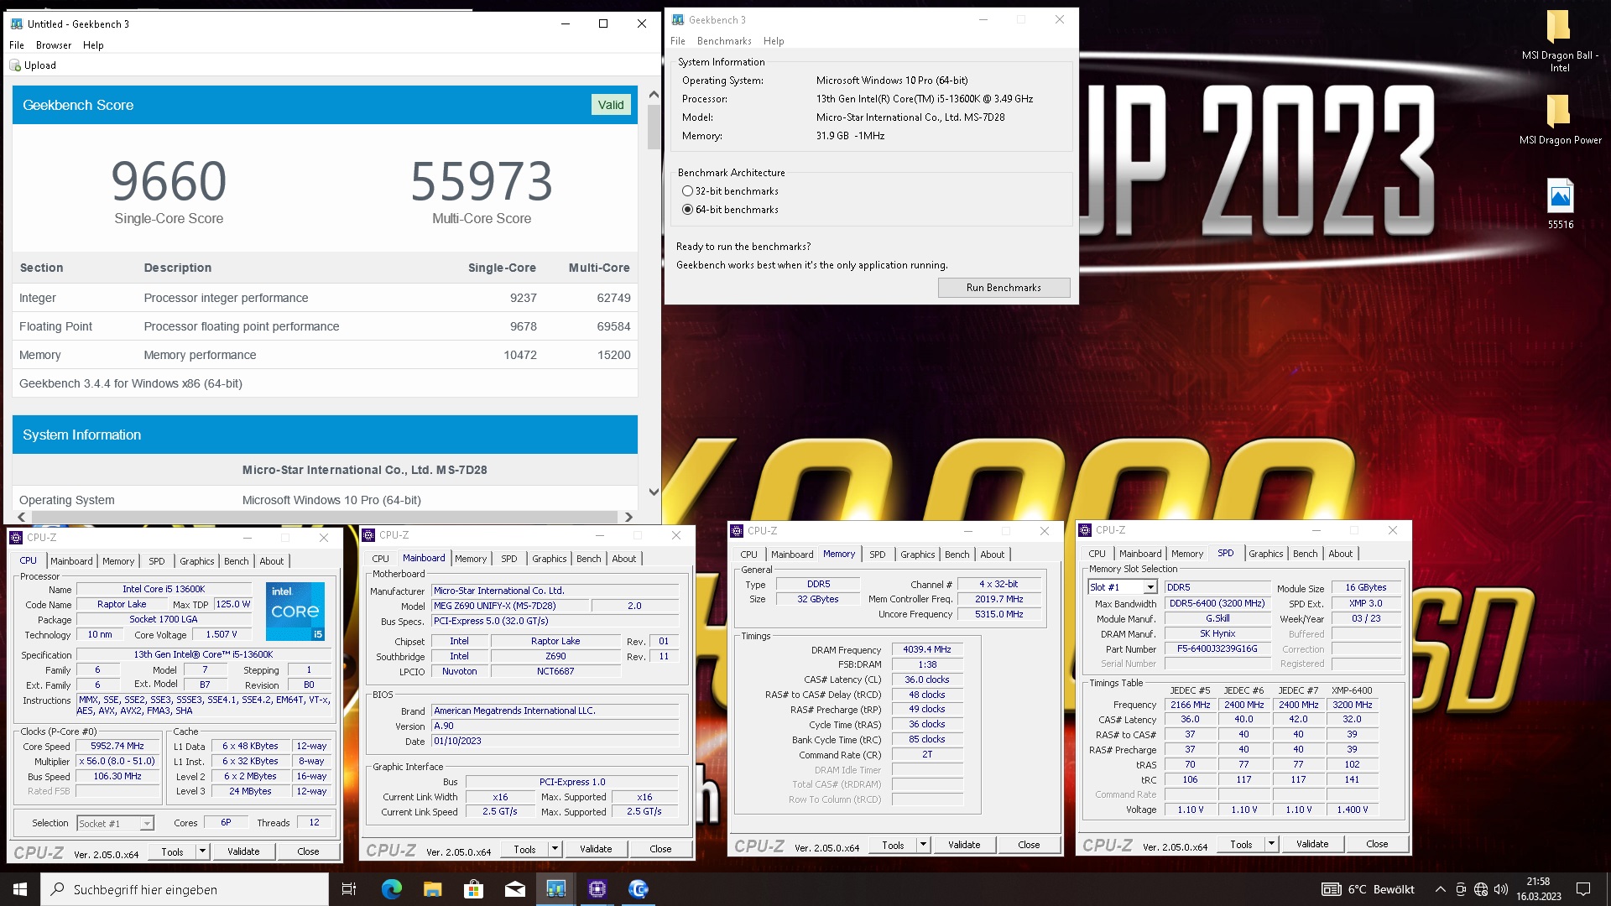Screen dimensions: 1611x906
Task: Switch to About tab in CPU-Z SPD window
Action: (1340, 554)
